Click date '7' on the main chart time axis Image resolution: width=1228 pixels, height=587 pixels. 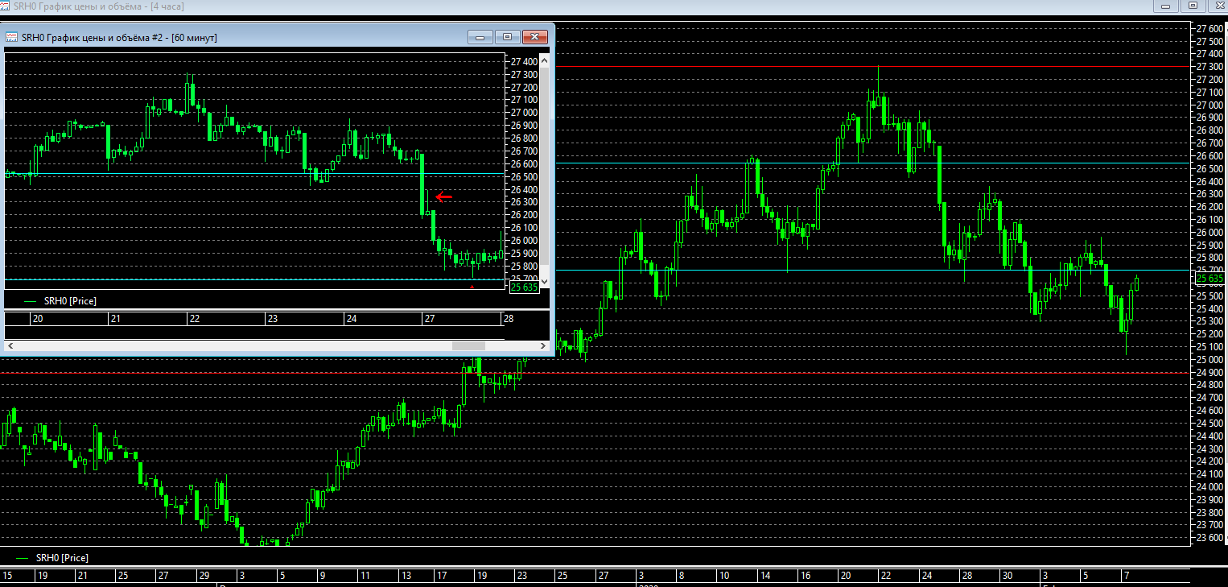tap(1126, 576)
